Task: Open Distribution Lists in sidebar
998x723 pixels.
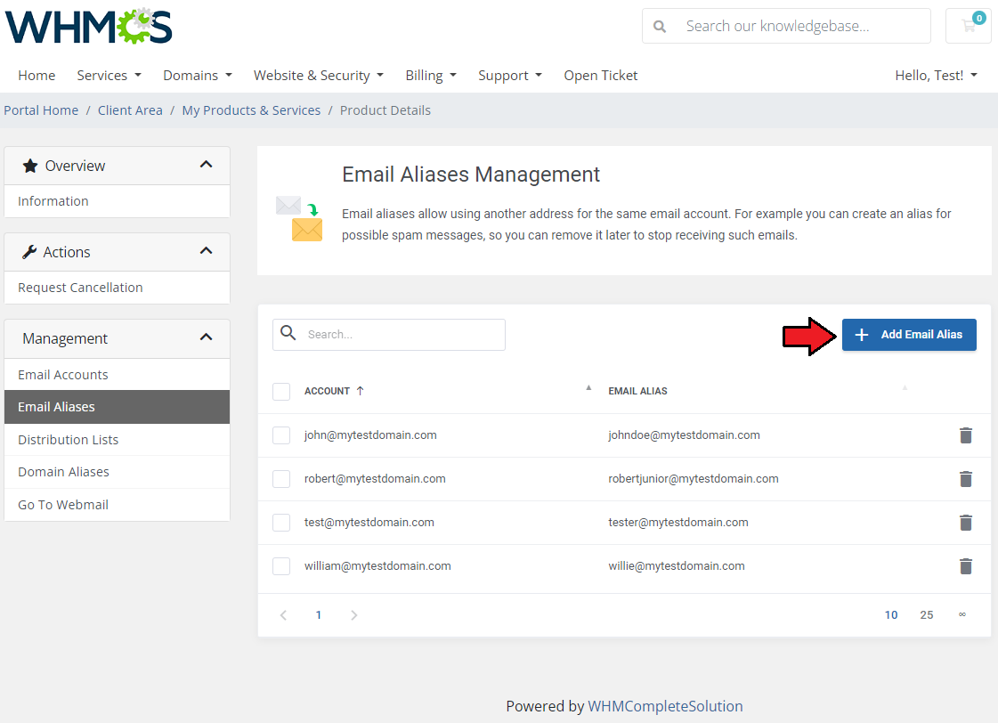Action: point(118,440)
